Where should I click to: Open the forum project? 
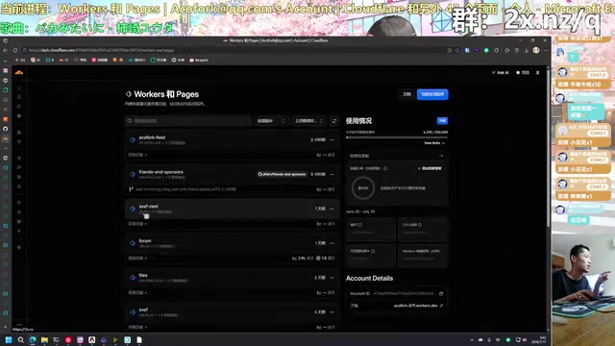tap(145, 241)
